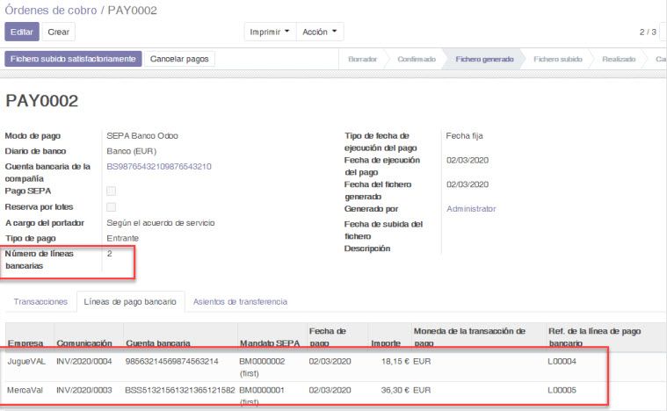Toggle the Pago SEPA checkbox
Viewport: 667px width, 411px height.
tap(111, 191)
